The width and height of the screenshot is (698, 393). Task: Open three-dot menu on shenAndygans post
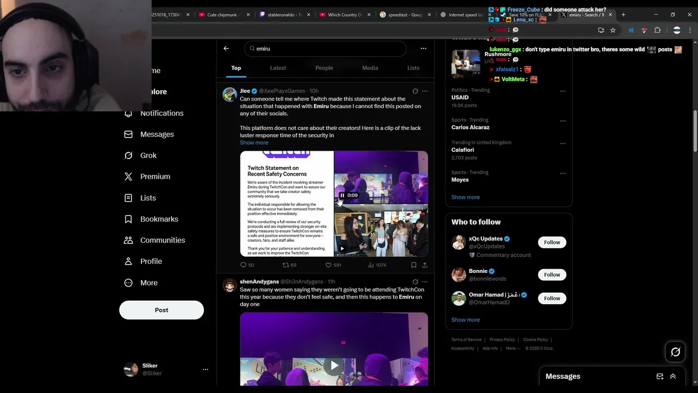pyautogui.click(x=425, y=282)
